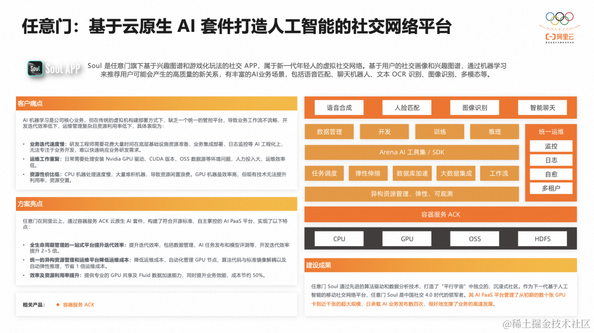This screenshot has height=333, width=594.
Task: Click the 统一的异构资源管理 bullet
Action: 158,263
